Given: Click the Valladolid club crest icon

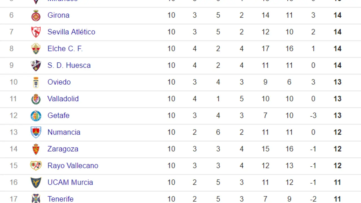Looking at the screenshot, I should (36, 99).
